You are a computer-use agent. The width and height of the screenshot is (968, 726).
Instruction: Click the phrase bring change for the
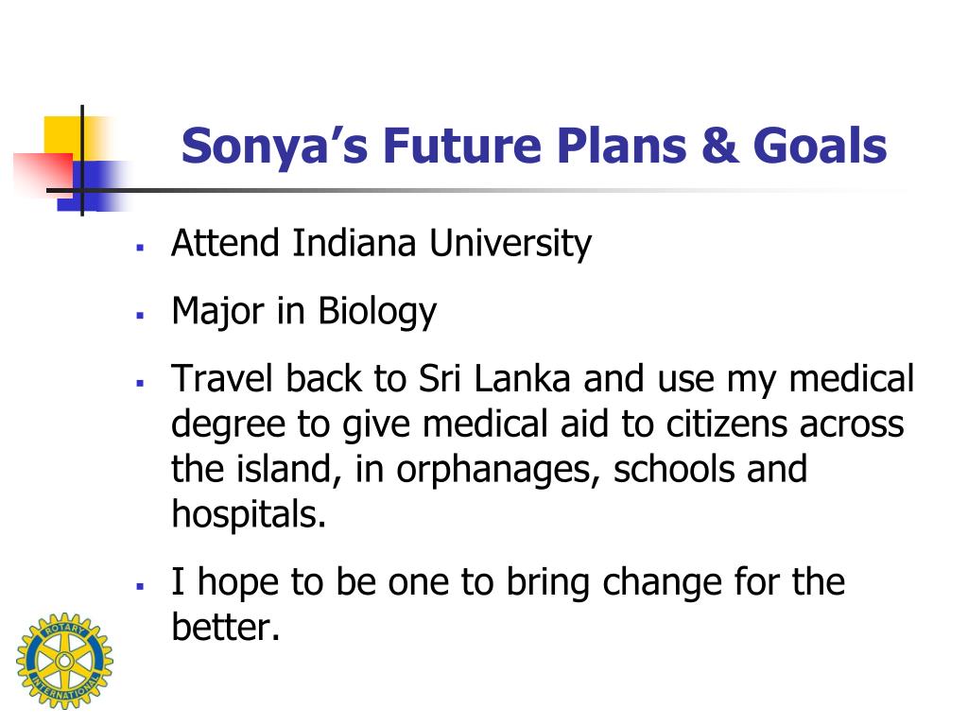click(675, 582)
